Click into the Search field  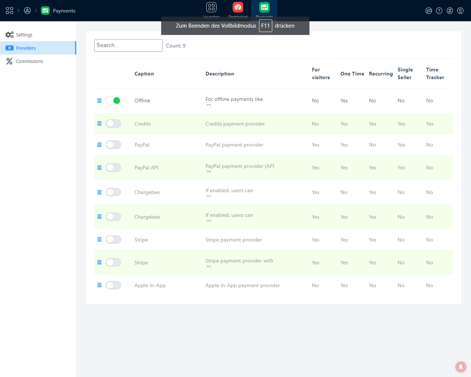pos(128,45)
